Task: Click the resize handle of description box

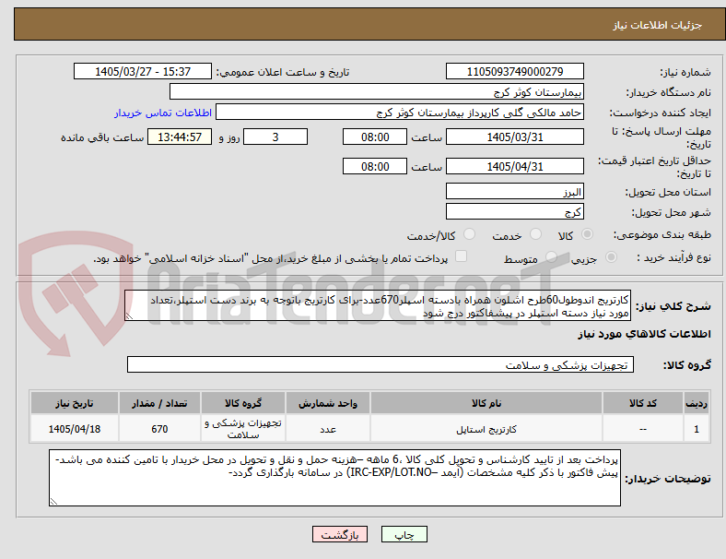Action: coord(130,316)
